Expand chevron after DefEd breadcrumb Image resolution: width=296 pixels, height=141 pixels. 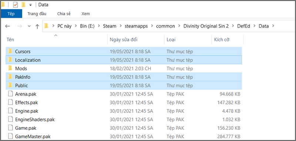[254, 26]
